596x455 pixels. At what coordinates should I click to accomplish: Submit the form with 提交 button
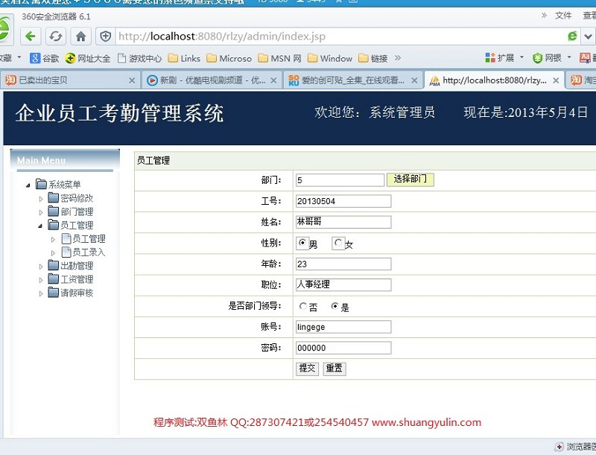pyautogui.click(x=307, y=369)
